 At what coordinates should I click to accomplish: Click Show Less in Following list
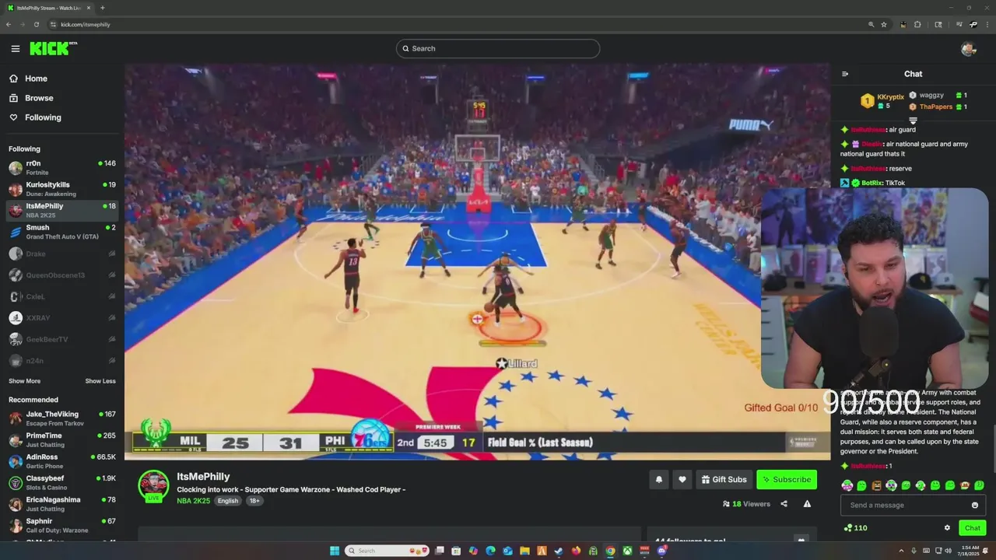[100, 381]
